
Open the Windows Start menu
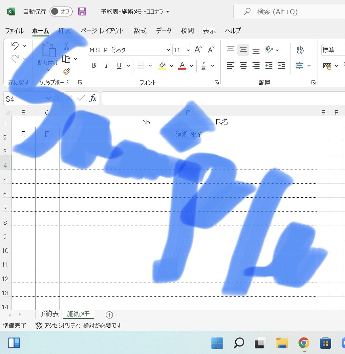click(217, 343)
